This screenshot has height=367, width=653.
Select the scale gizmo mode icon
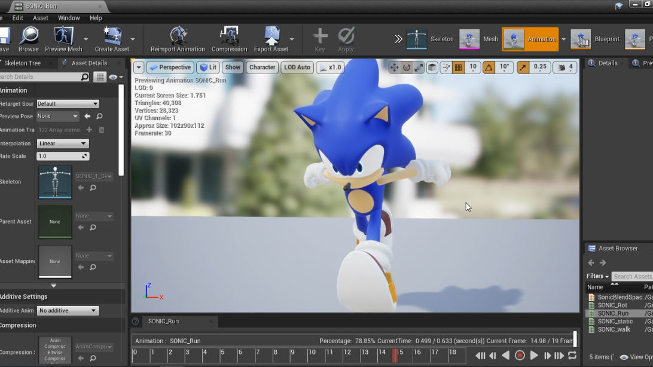[x=419, y=68]
